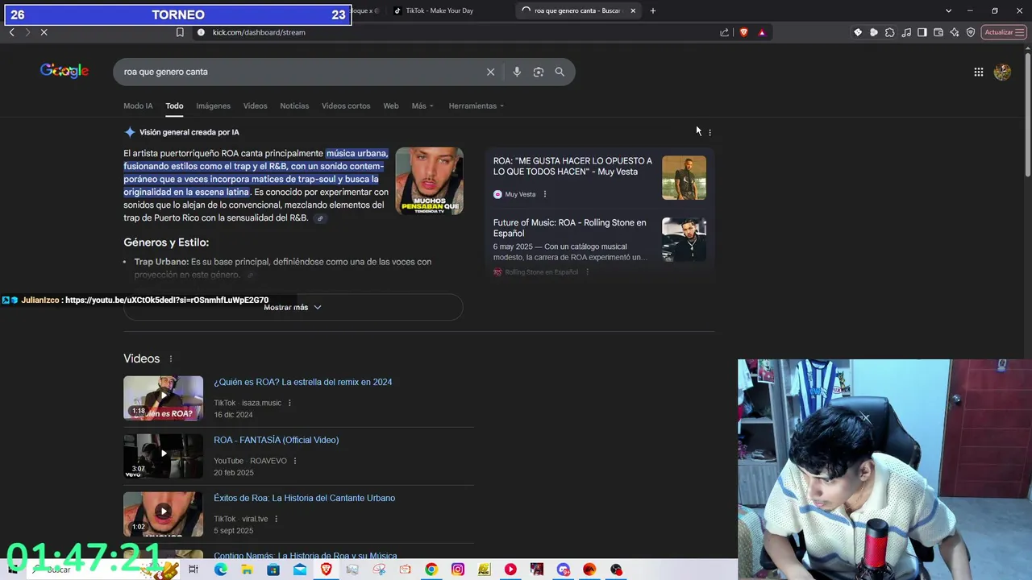1032x580 pixels.
Task: Open options for isaza.music TikTok video
Action: 289,403
